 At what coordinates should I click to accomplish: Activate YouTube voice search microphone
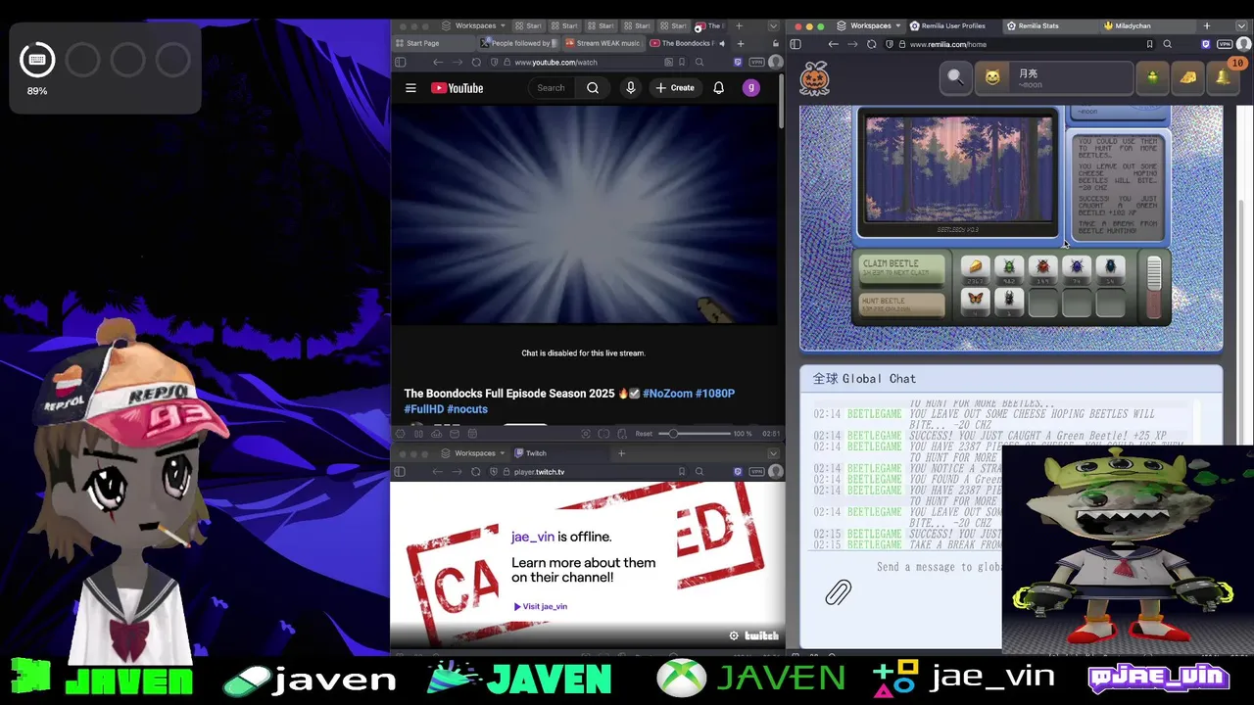(x=631, y=88)
